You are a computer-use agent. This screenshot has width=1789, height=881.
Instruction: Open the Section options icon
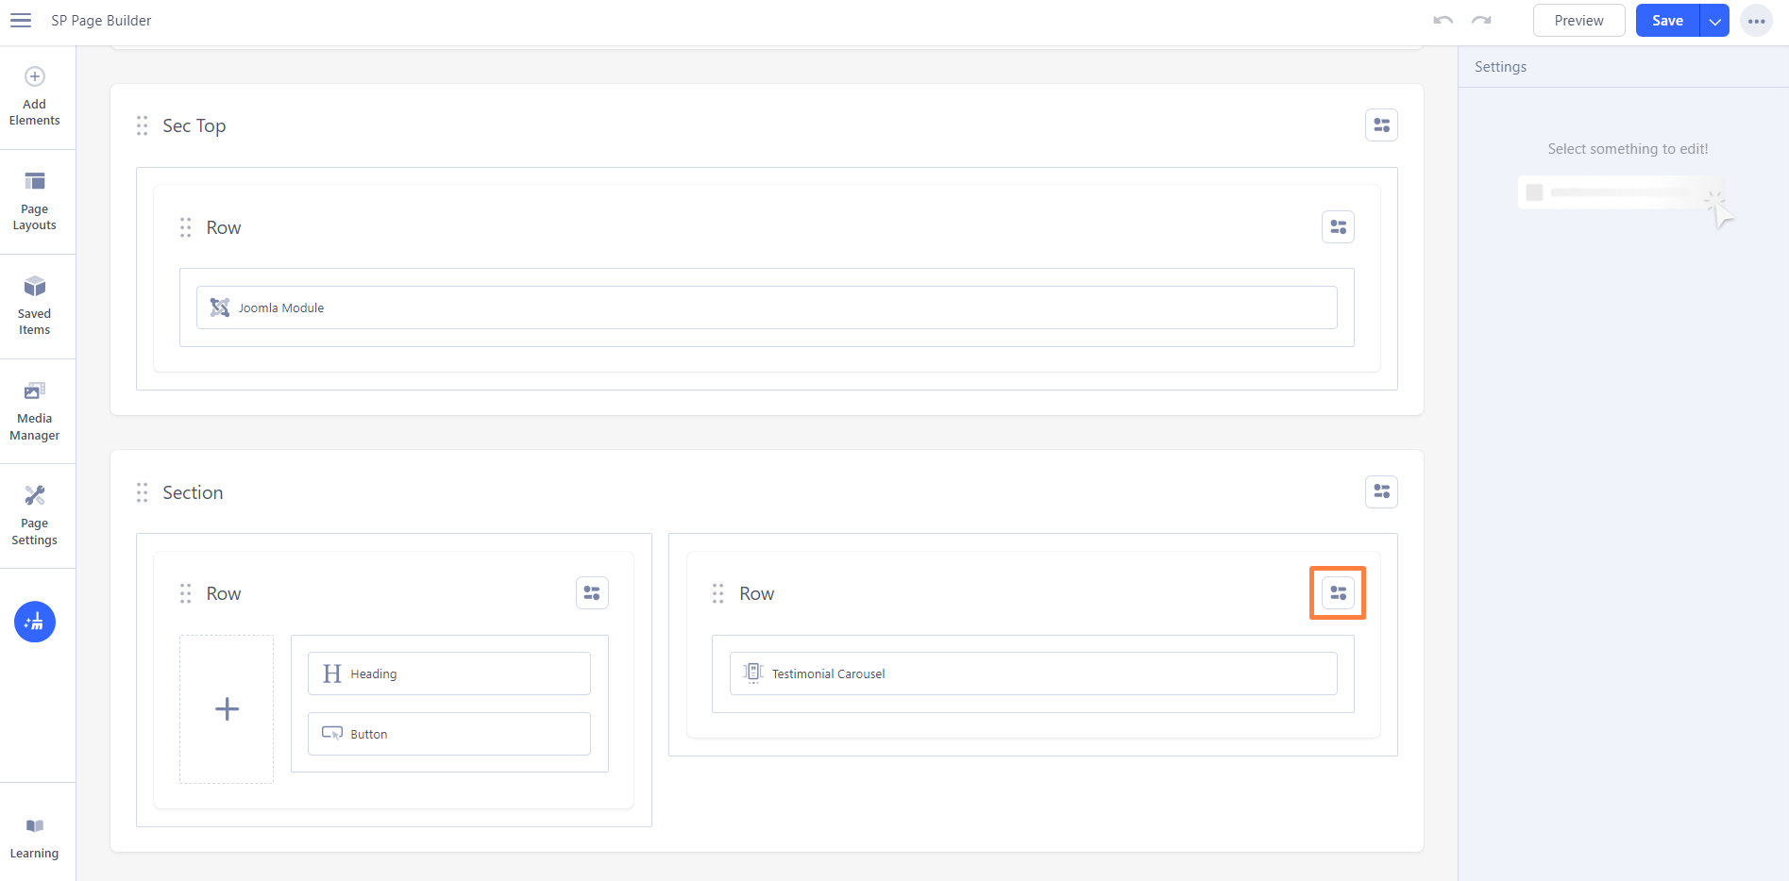click(x=1381, y=491)
